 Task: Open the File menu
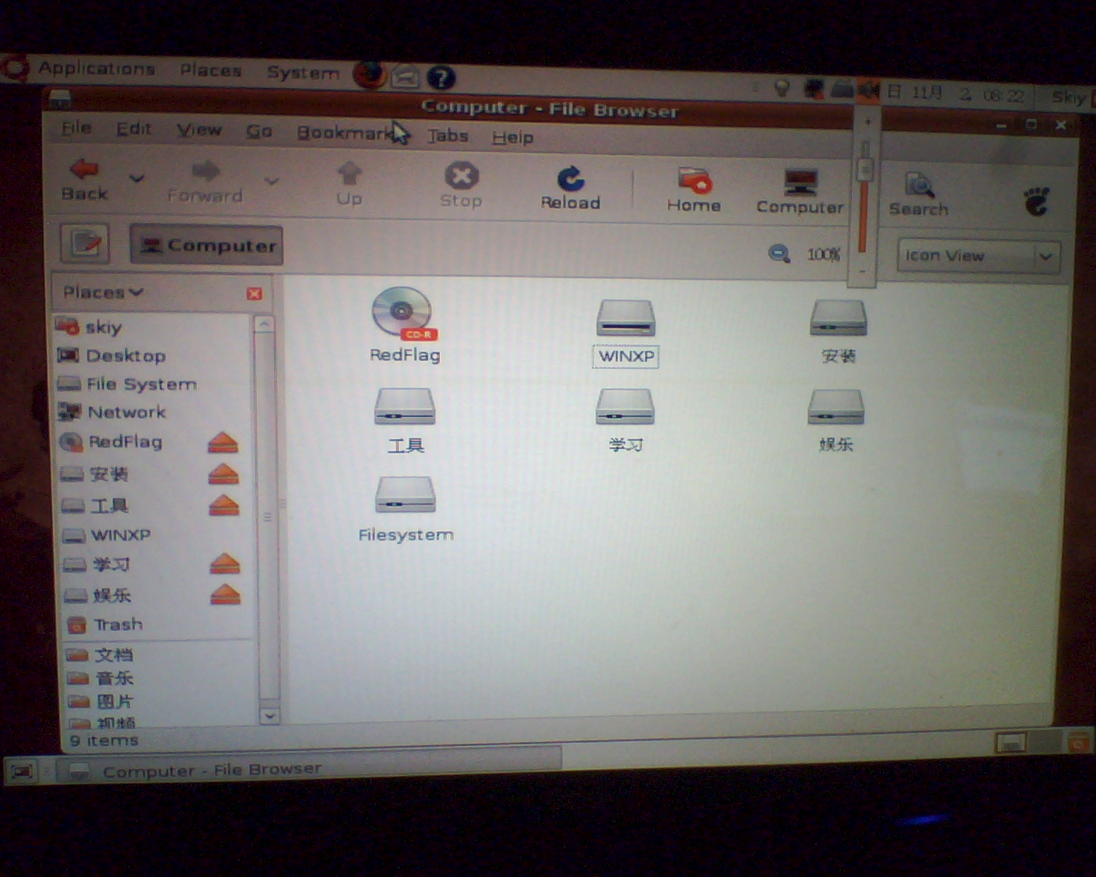pyautogui.click(x=76, y=128)
